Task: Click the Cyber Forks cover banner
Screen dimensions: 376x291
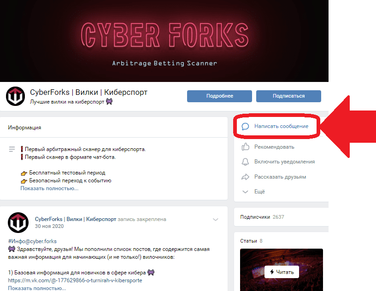Action: click(164, 41)
